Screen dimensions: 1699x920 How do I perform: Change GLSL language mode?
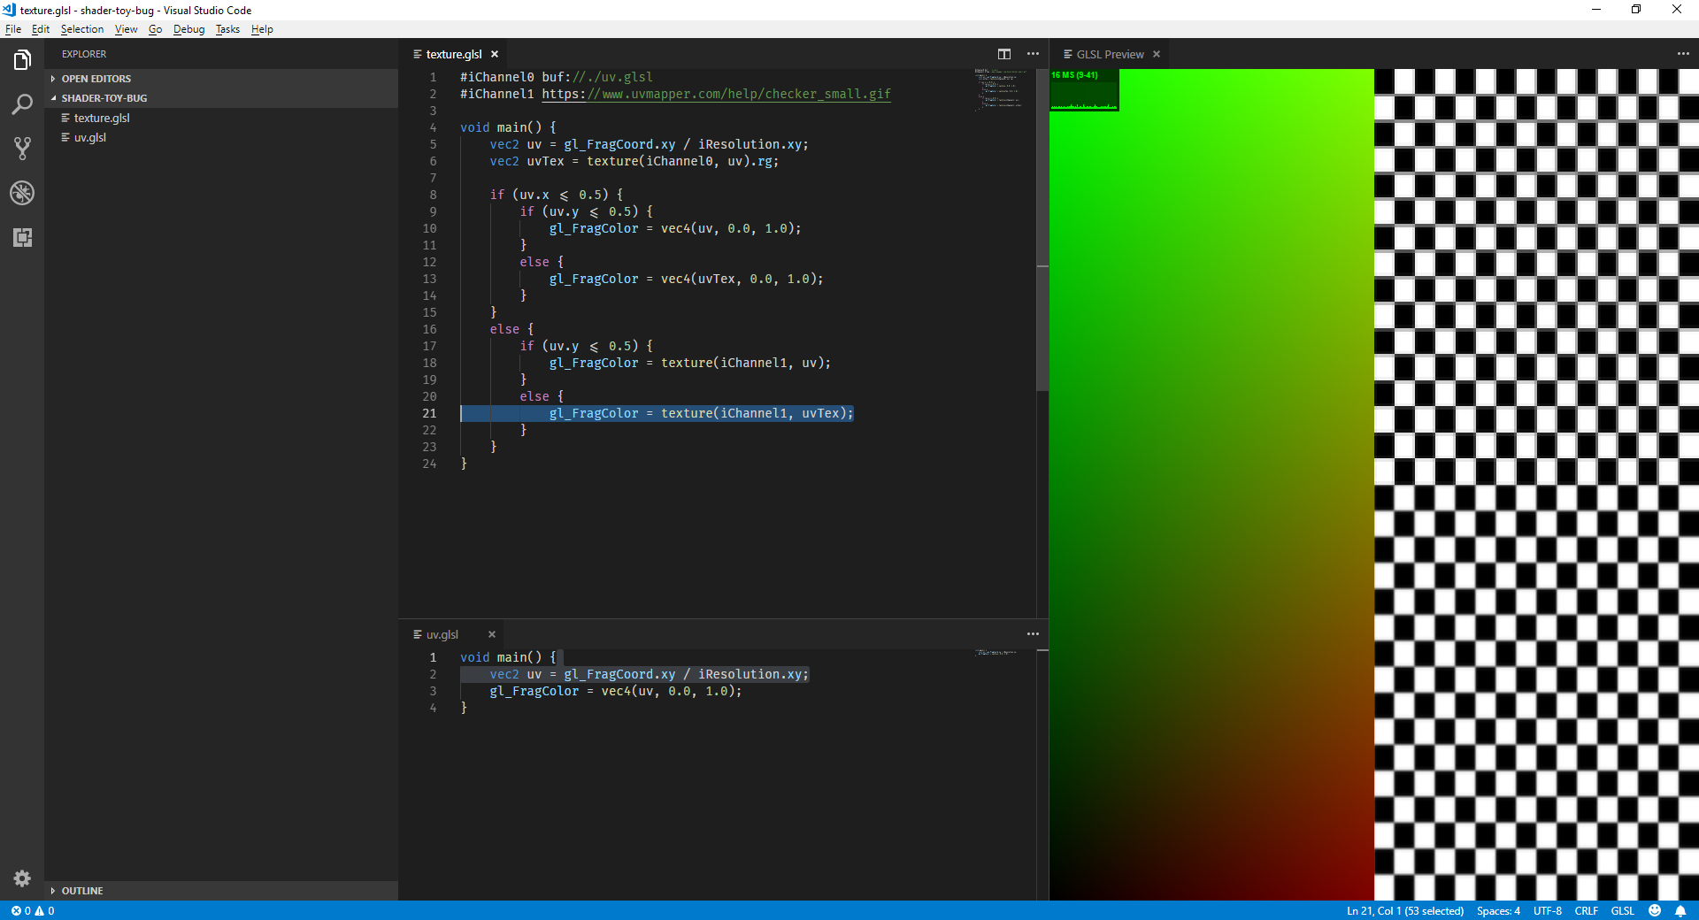tap(1623, 910)
